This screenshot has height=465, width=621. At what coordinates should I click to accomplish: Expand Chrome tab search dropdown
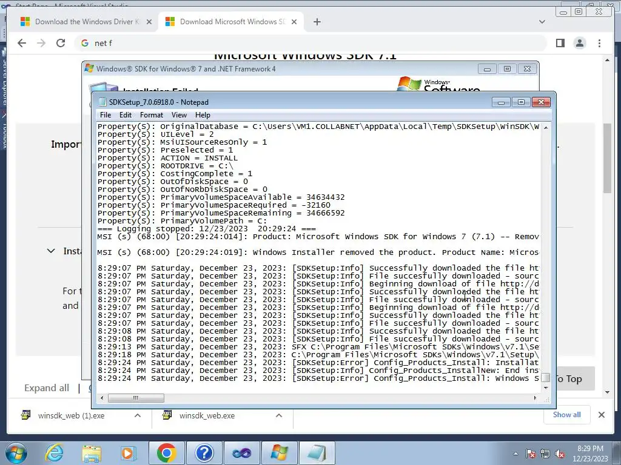click(x=542, y=22)
